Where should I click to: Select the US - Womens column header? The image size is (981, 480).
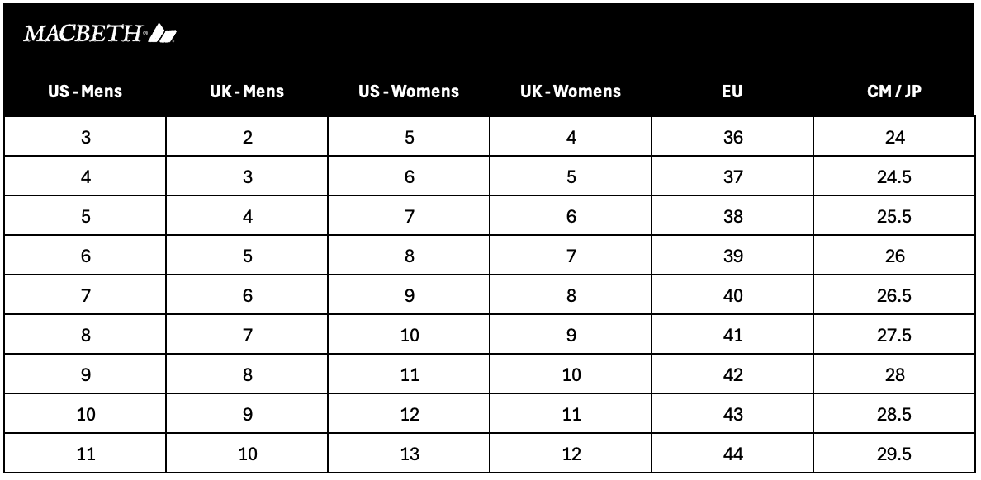click(x=409, y=92)
